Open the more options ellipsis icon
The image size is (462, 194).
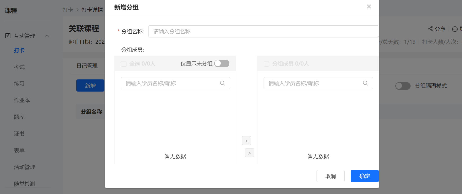[x=455, y=29]
